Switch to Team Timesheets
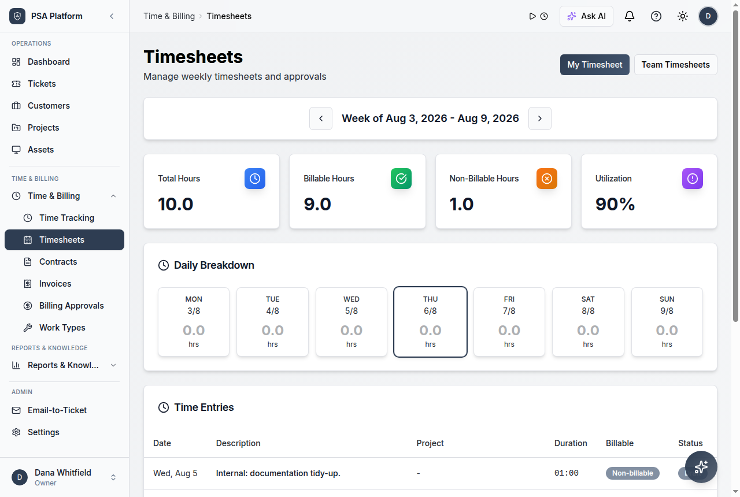Screen dimensions: 740x497 point(676,65)
